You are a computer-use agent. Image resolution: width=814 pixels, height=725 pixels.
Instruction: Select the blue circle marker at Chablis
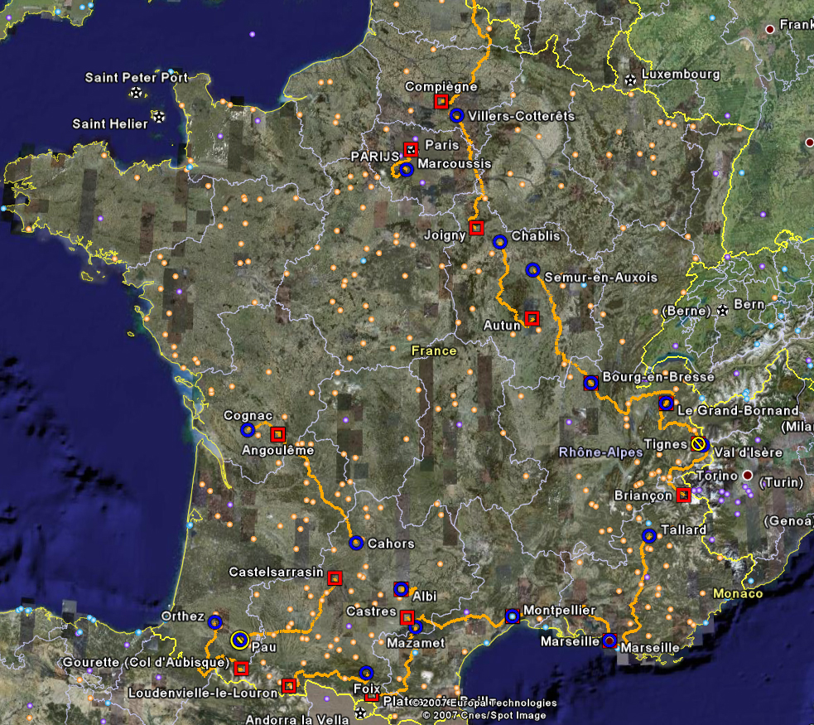(499, 241)
